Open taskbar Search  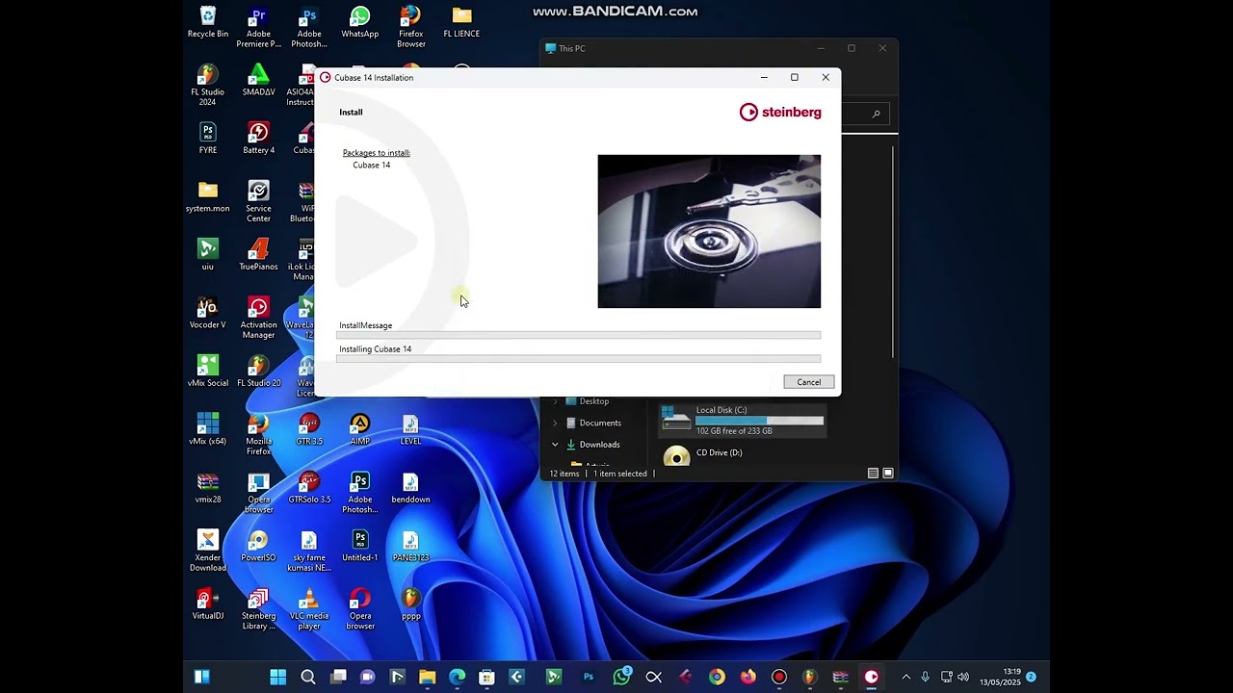tap(308, 678)
